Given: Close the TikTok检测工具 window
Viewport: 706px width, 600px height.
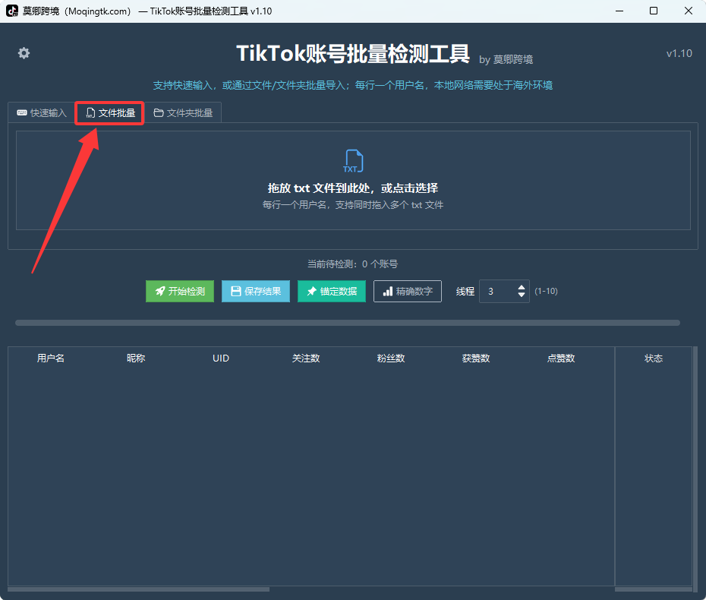Looking at the screenshot, I should pyautogui.click(x=689, y=11).
